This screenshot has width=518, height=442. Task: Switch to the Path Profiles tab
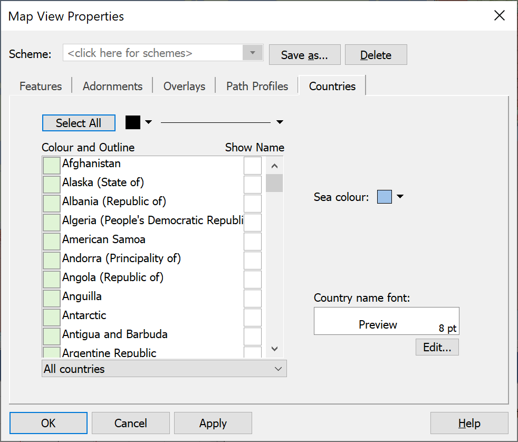[x=257, y=86]
